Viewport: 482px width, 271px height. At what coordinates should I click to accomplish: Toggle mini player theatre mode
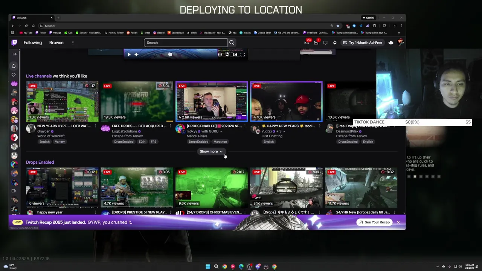point(235,55)
